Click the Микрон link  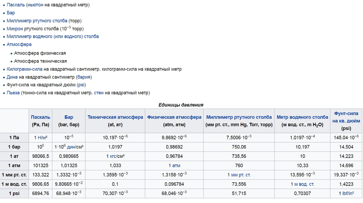tap(15, 28)
